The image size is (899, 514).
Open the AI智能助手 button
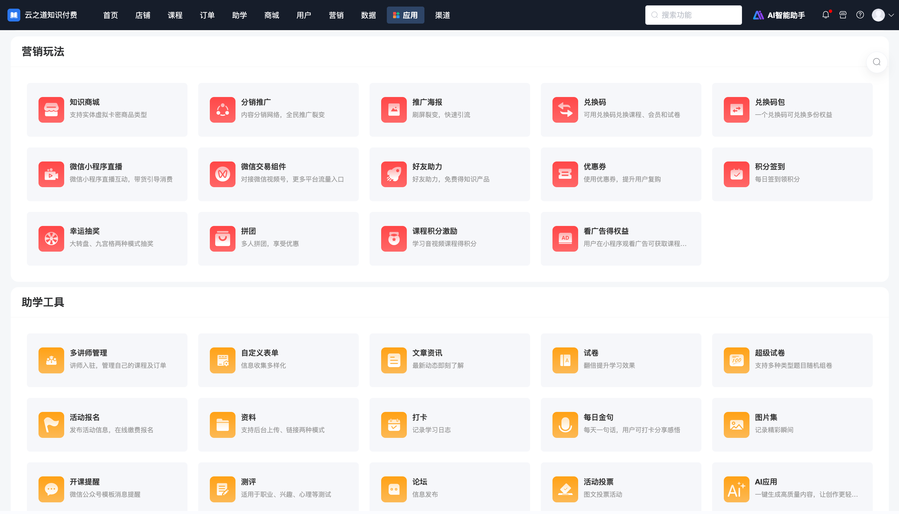(779, 15)
